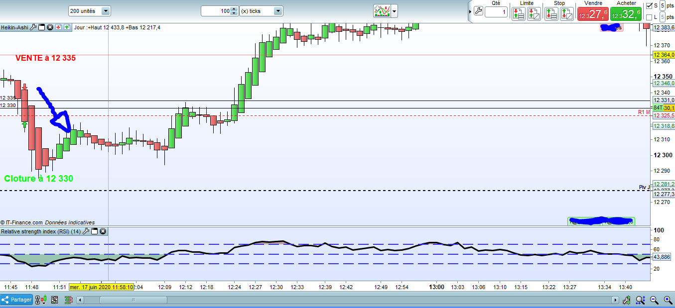This screenshot has width=675, height=308.
Task: Click the R1 M pivot label
Action: coord(644,112)
